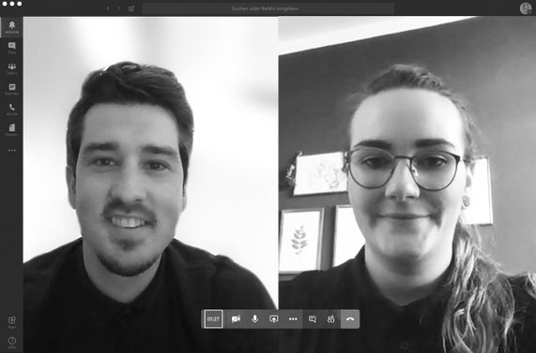
Task: Mute the microphone in call toolbar
Action: [x=254, y=319]
